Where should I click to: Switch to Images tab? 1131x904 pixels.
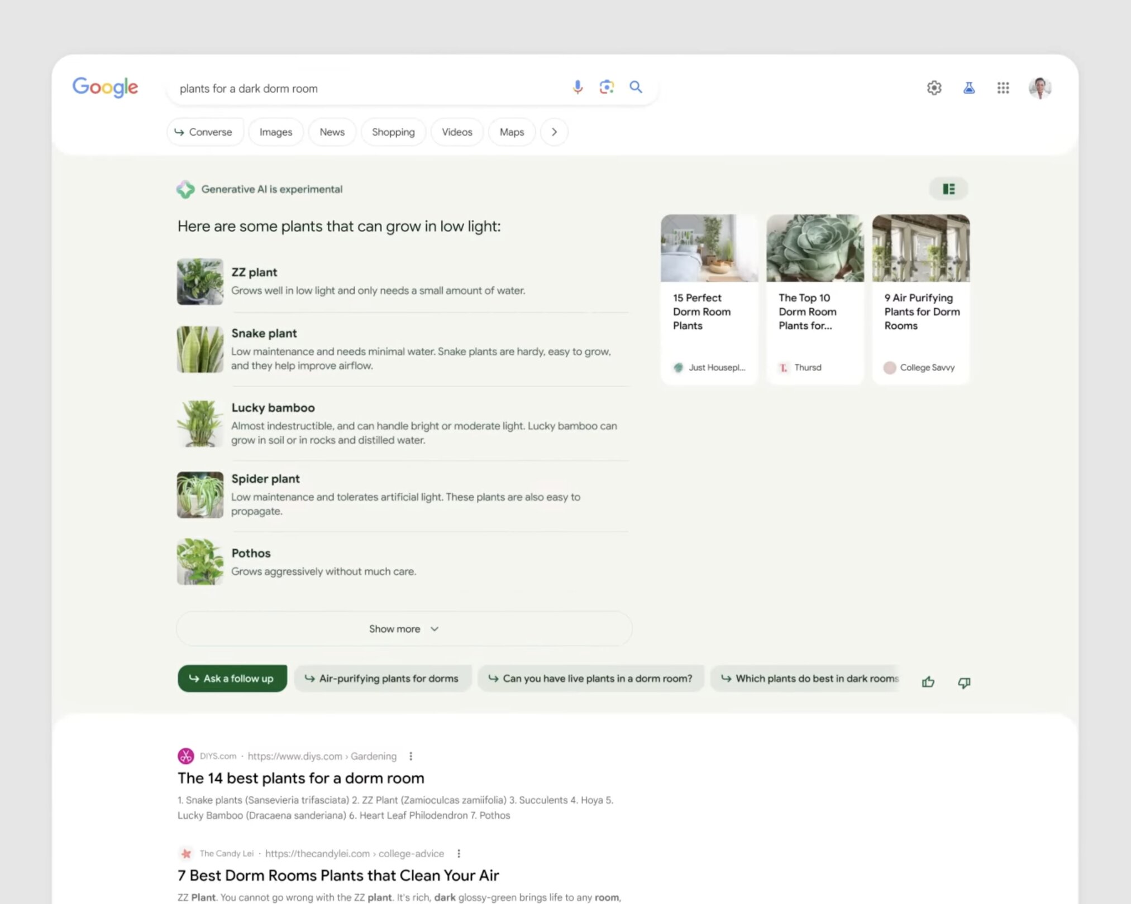coord(276,132)
